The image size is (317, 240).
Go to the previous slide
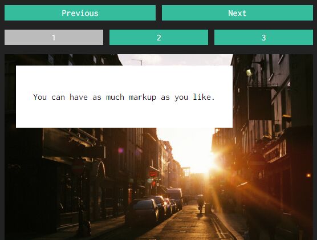click(x=80, y=13)
